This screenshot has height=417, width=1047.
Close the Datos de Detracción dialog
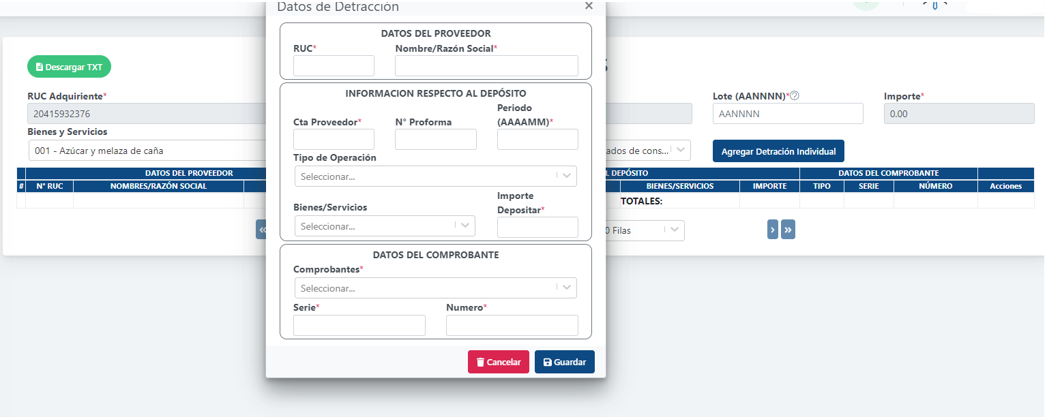[x=589, y=5]
